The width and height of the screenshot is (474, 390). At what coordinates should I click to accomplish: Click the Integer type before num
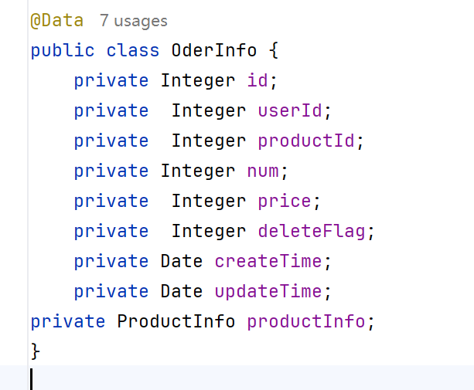tap(198, 171)
